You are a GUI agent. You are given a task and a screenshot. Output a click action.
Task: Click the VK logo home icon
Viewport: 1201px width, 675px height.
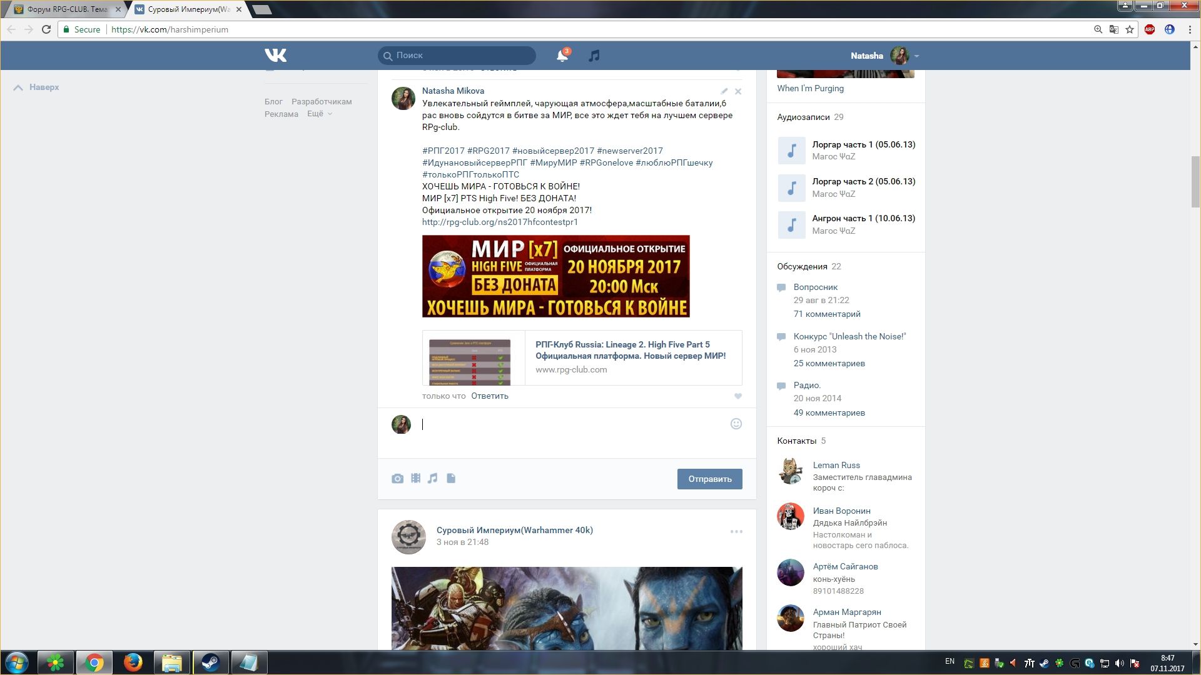click(275, 55)
